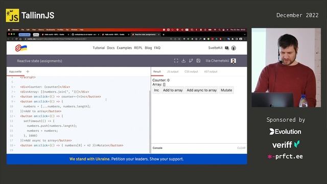Click the Ilia Chernetskii user name
This screenshot has height=184, width=327.
[217, 61]
